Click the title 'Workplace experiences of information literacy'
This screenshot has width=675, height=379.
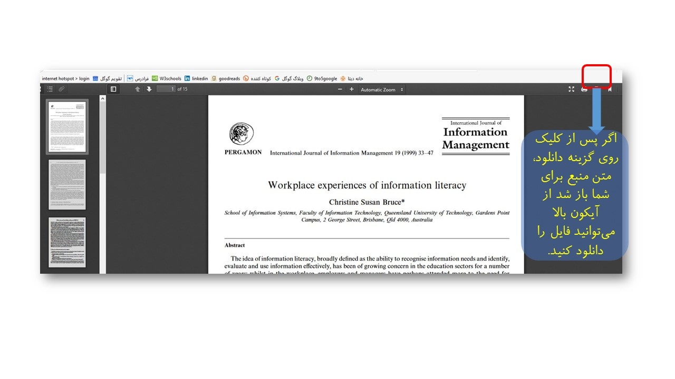coord(367,185)
